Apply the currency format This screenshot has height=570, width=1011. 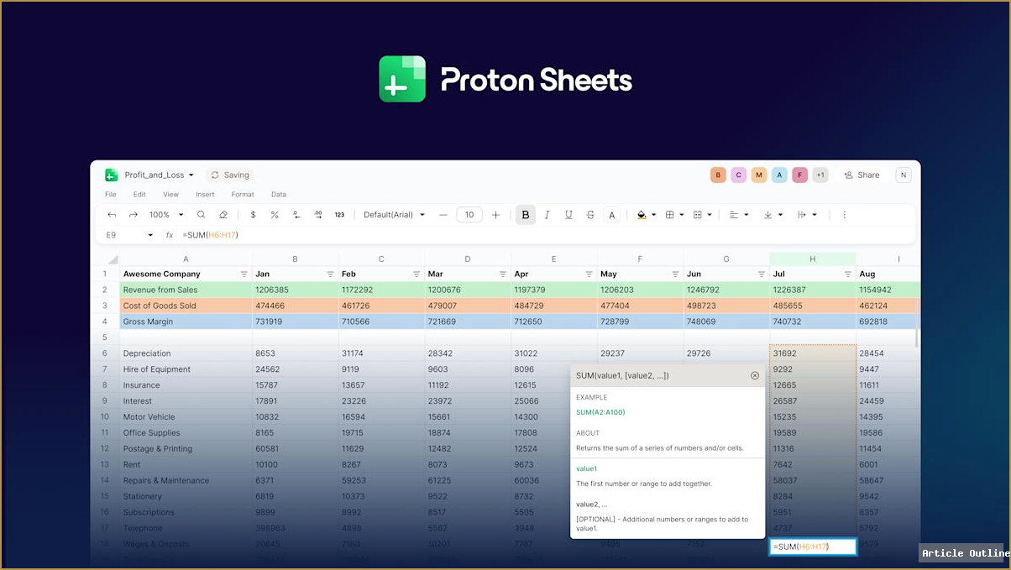[x=253, y=214]
